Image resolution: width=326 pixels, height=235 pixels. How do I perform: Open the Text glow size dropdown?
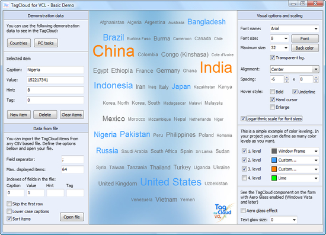tap(294, 220)
